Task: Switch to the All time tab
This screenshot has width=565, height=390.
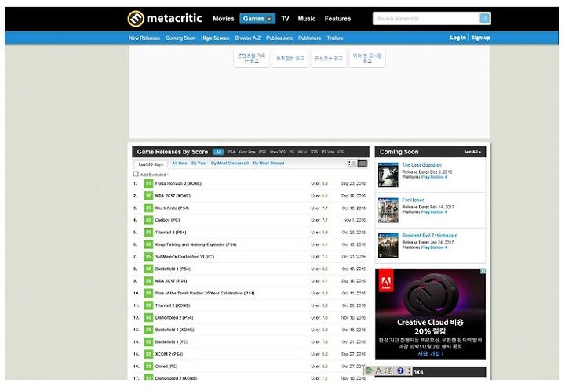Action: [x=180, y=163]
